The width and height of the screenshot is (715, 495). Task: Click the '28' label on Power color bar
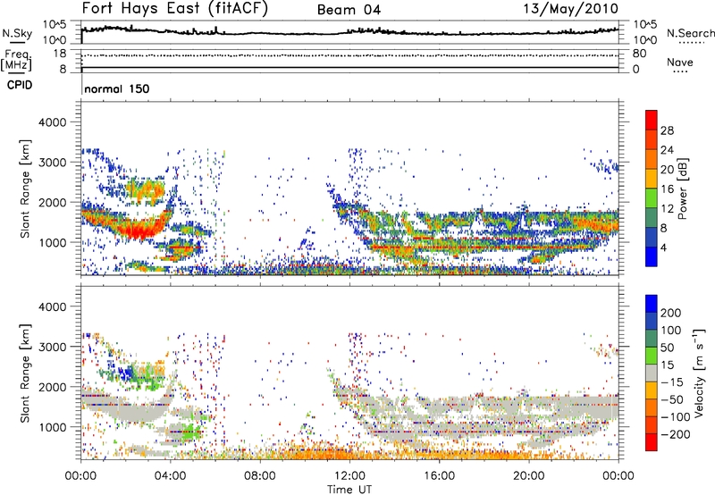coord(667,130)
